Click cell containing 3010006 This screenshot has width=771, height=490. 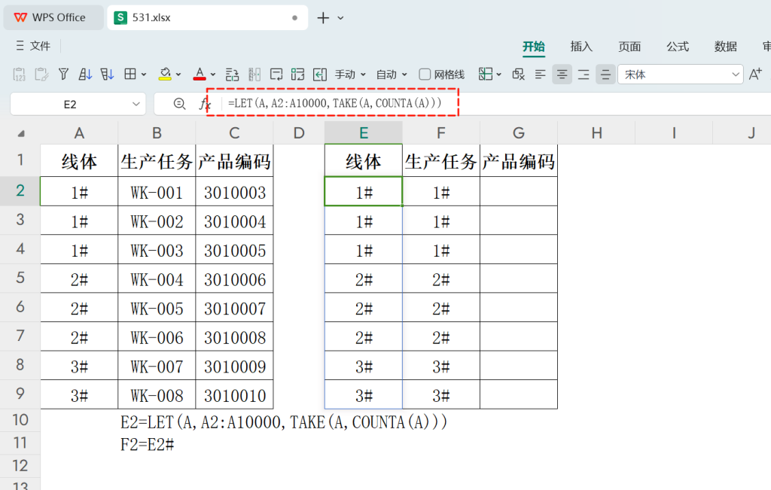(235, 279)
